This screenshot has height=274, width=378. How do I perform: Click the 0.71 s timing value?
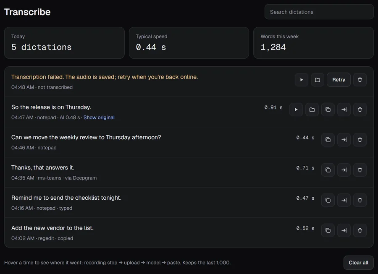(305, 168)
